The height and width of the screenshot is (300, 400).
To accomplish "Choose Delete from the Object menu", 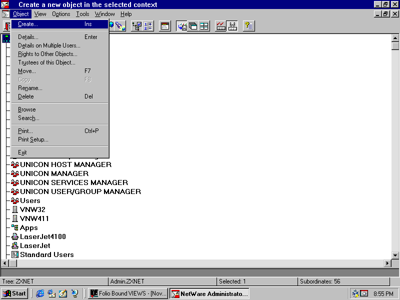I will (x=60, y=96).
